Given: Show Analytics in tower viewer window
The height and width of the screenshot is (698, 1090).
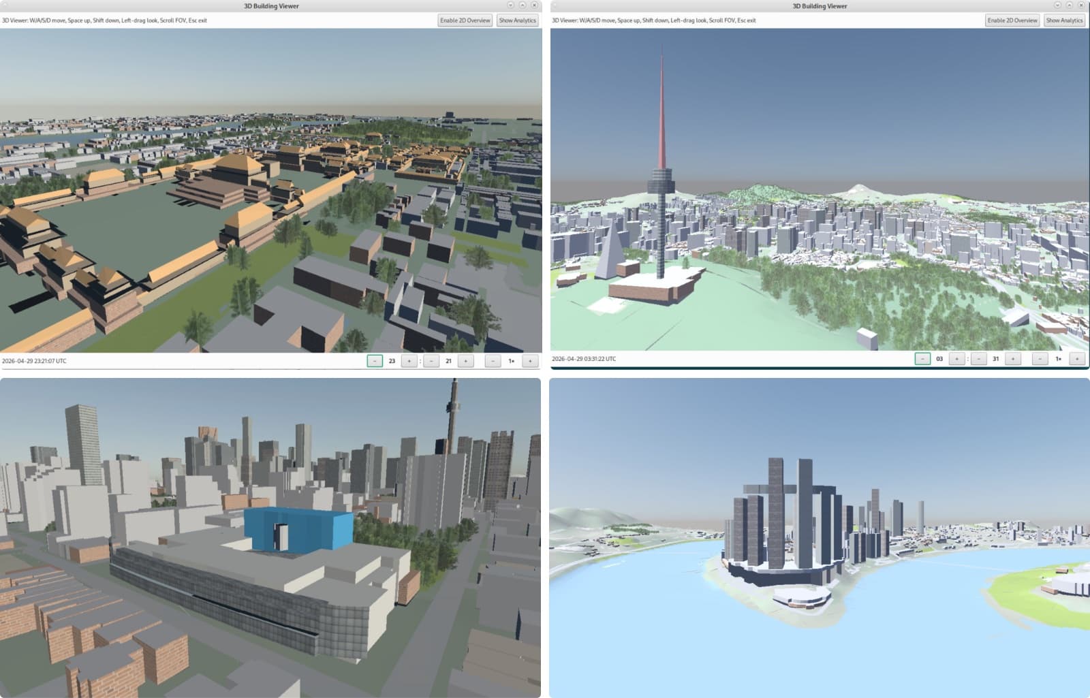Looking at the screenshot, I should [x=1065, y=20].
